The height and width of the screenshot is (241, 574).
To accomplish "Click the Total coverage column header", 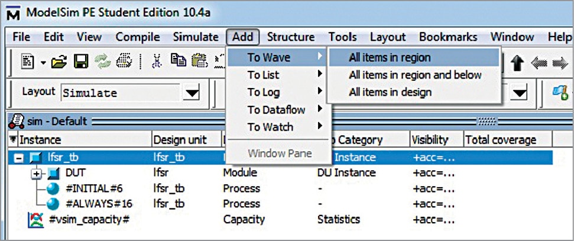I will [x=500, y=140].
